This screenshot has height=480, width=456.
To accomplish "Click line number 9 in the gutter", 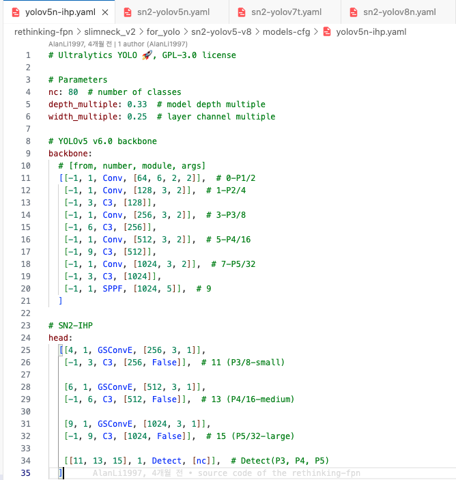I will [x=28, y=154].
